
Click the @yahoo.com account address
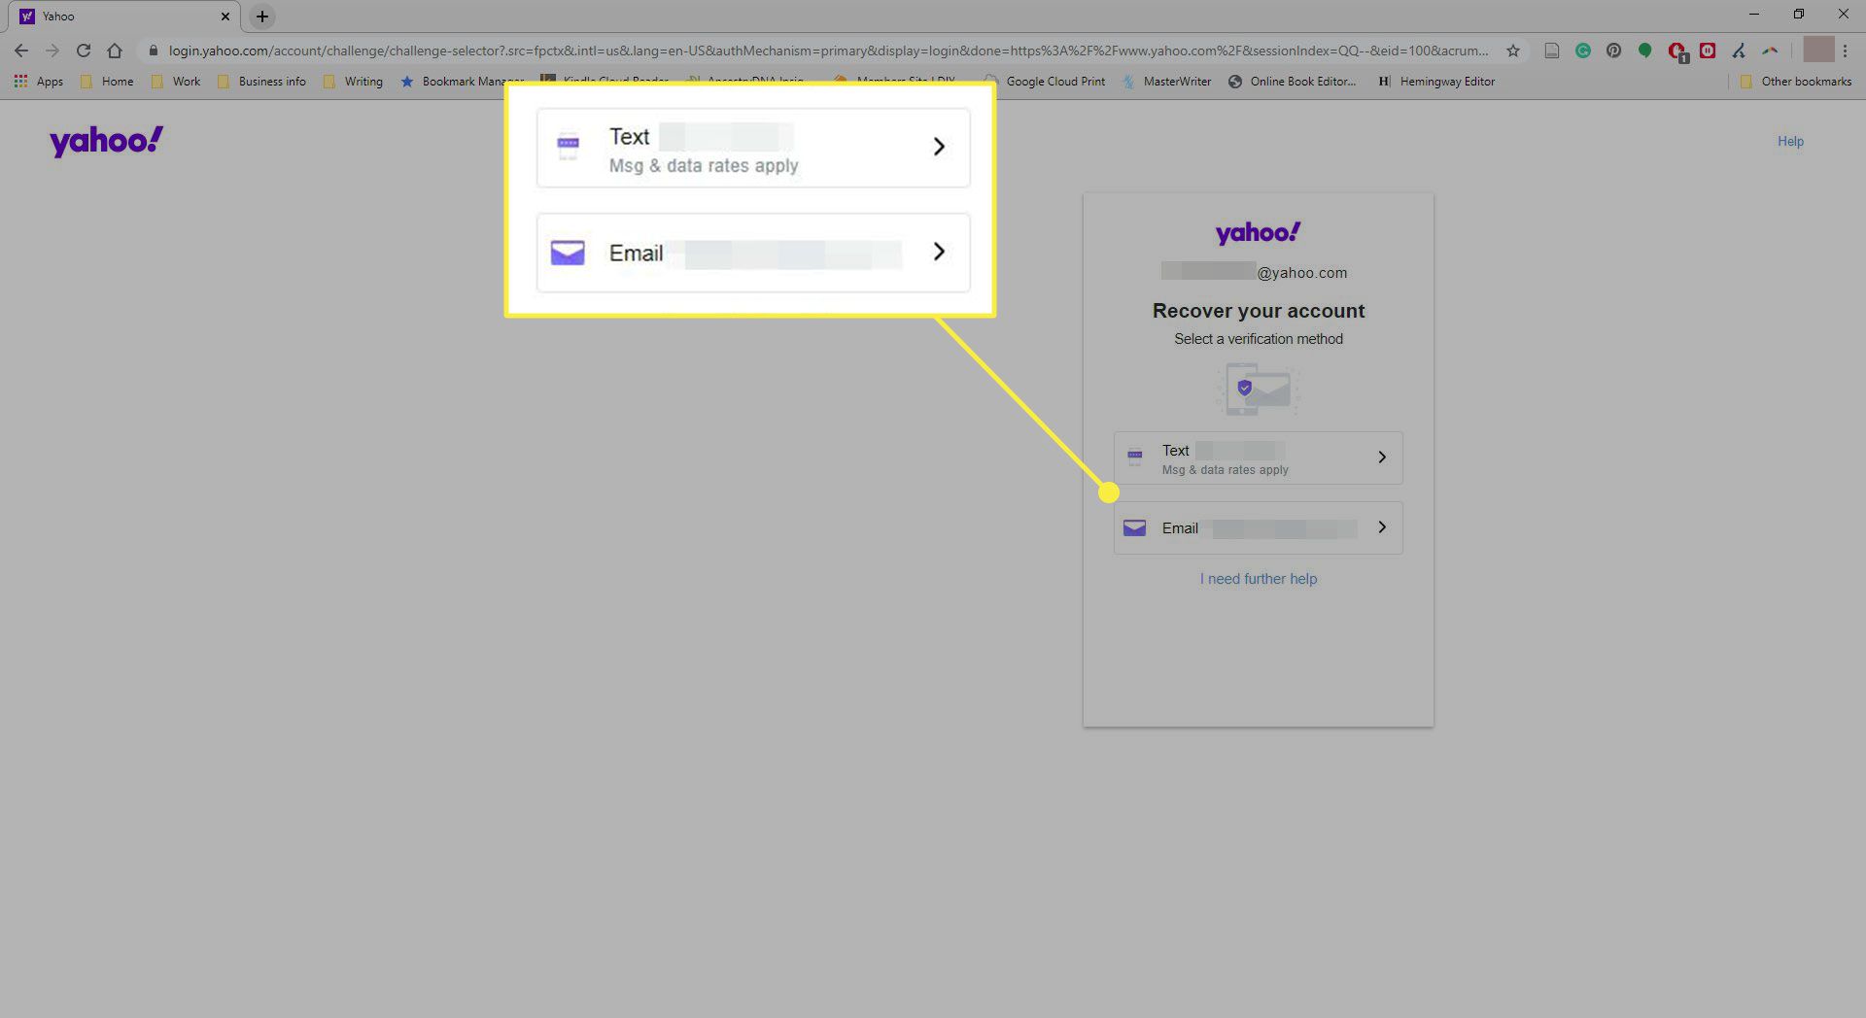tap(1254, 273)
